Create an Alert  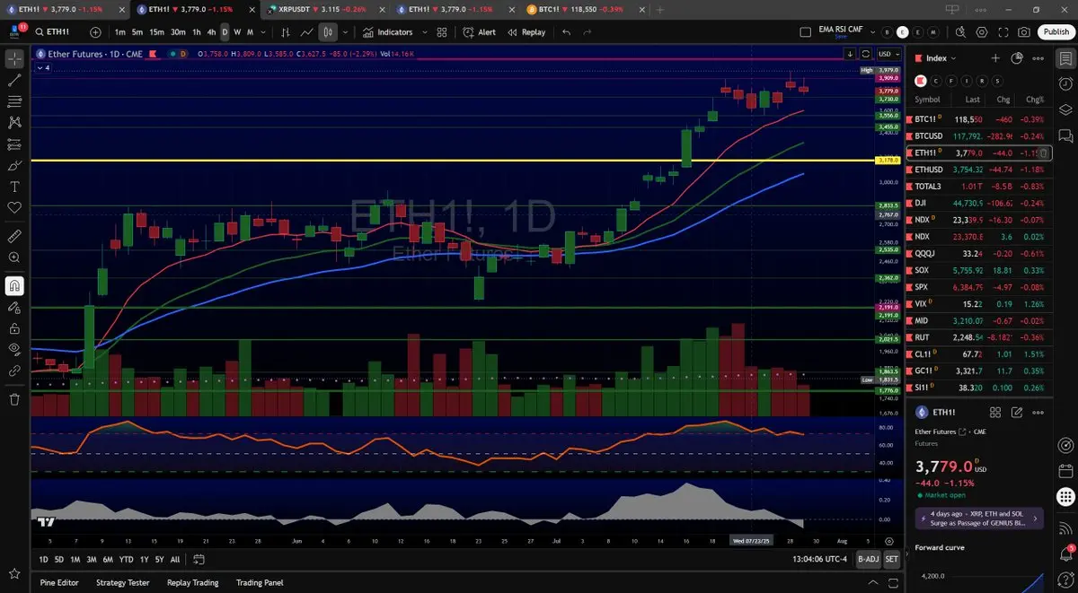[x=479, y=32]
